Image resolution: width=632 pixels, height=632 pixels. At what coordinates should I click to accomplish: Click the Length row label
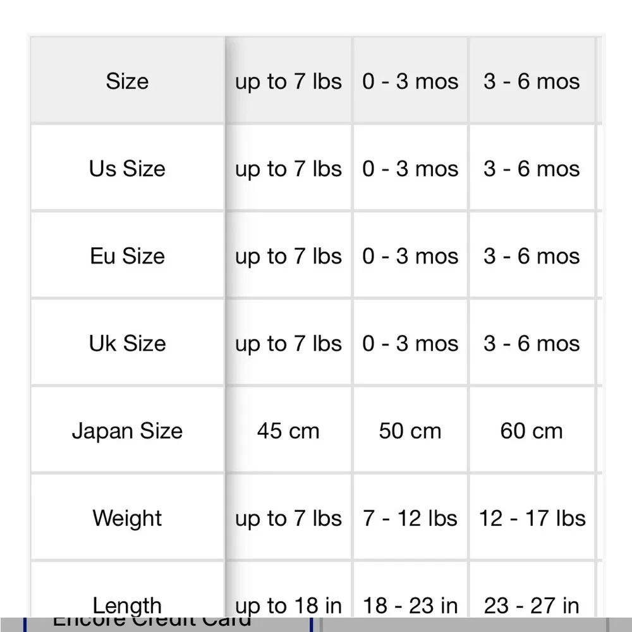pos(128,605)
